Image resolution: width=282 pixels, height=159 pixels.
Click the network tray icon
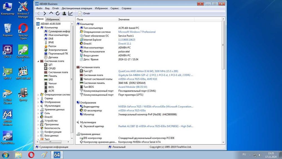(255, 155)
